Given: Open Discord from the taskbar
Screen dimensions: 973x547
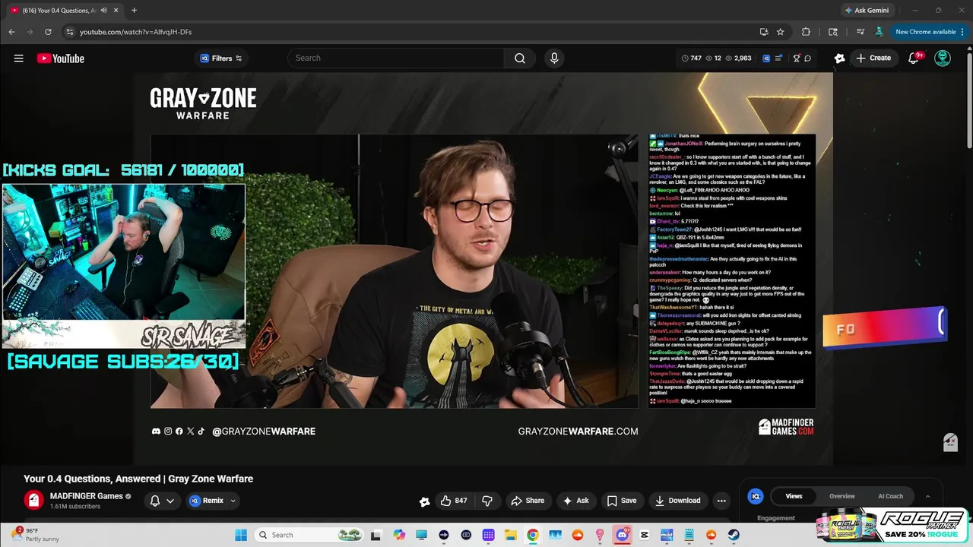Looking at the screenshot, I should tap(623, 535).
